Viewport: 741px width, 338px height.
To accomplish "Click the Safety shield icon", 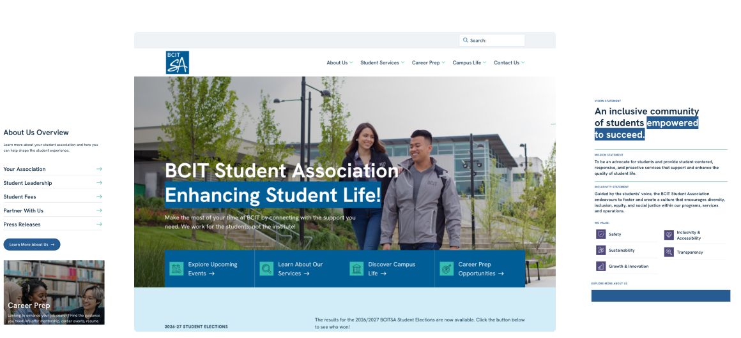I will (x=600, y=234).
